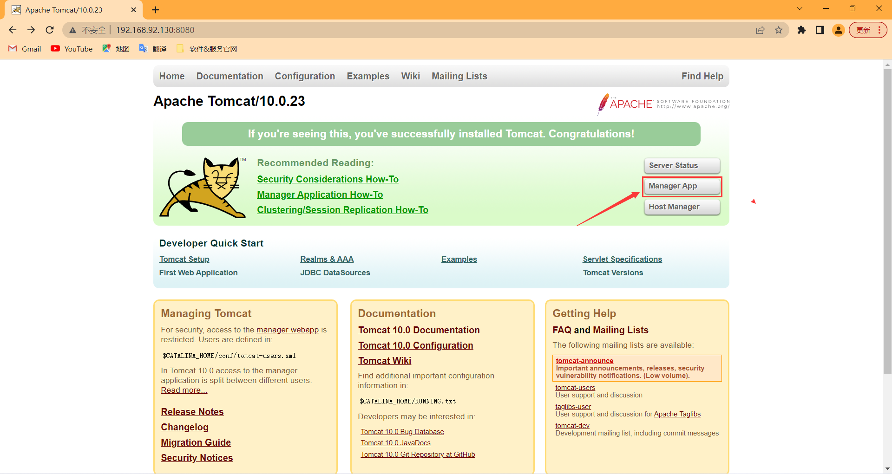Open the extensions puzzle icon
The width and height of the screenshot is (892, 474).
[801, 30]
